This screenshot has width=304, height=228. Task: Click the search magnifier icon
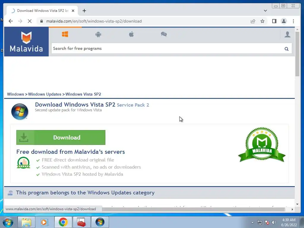click(286, 49)
